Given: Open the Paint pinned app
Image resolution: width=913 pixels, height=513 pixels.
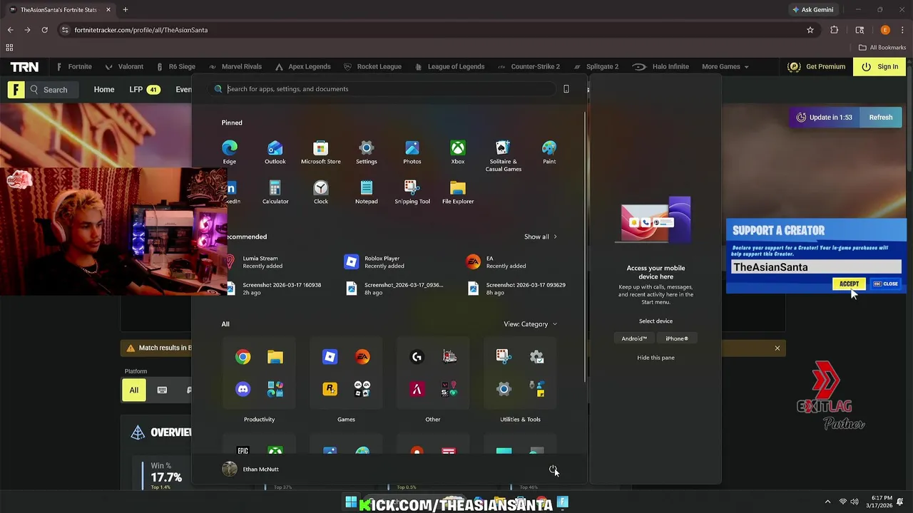Looking at the screenshot, I should [x=549, y=152].
